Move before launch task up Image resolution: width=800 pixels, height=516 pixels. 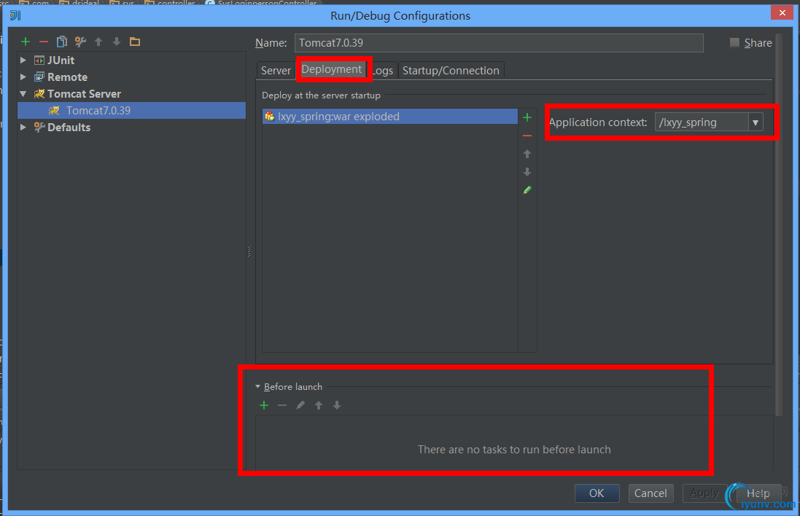coord(319,405)
